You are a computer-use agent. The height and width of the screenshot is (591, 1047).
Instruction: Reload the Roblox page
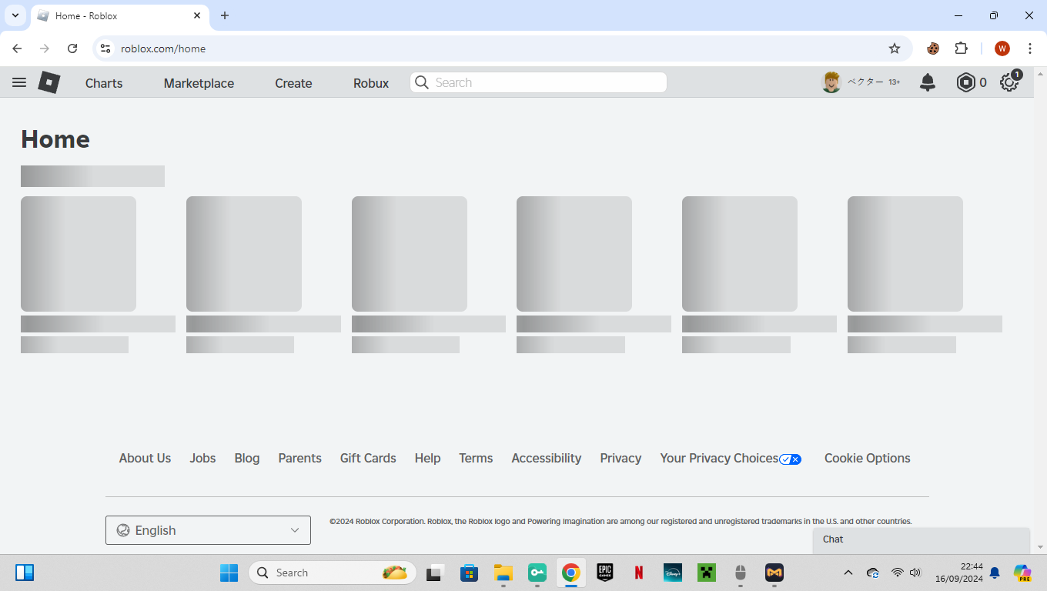coord(72,48)
